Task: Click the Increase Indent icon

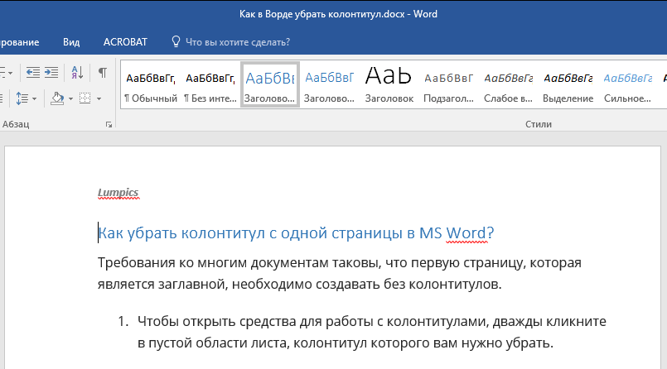Action: [x=51, y=72]
